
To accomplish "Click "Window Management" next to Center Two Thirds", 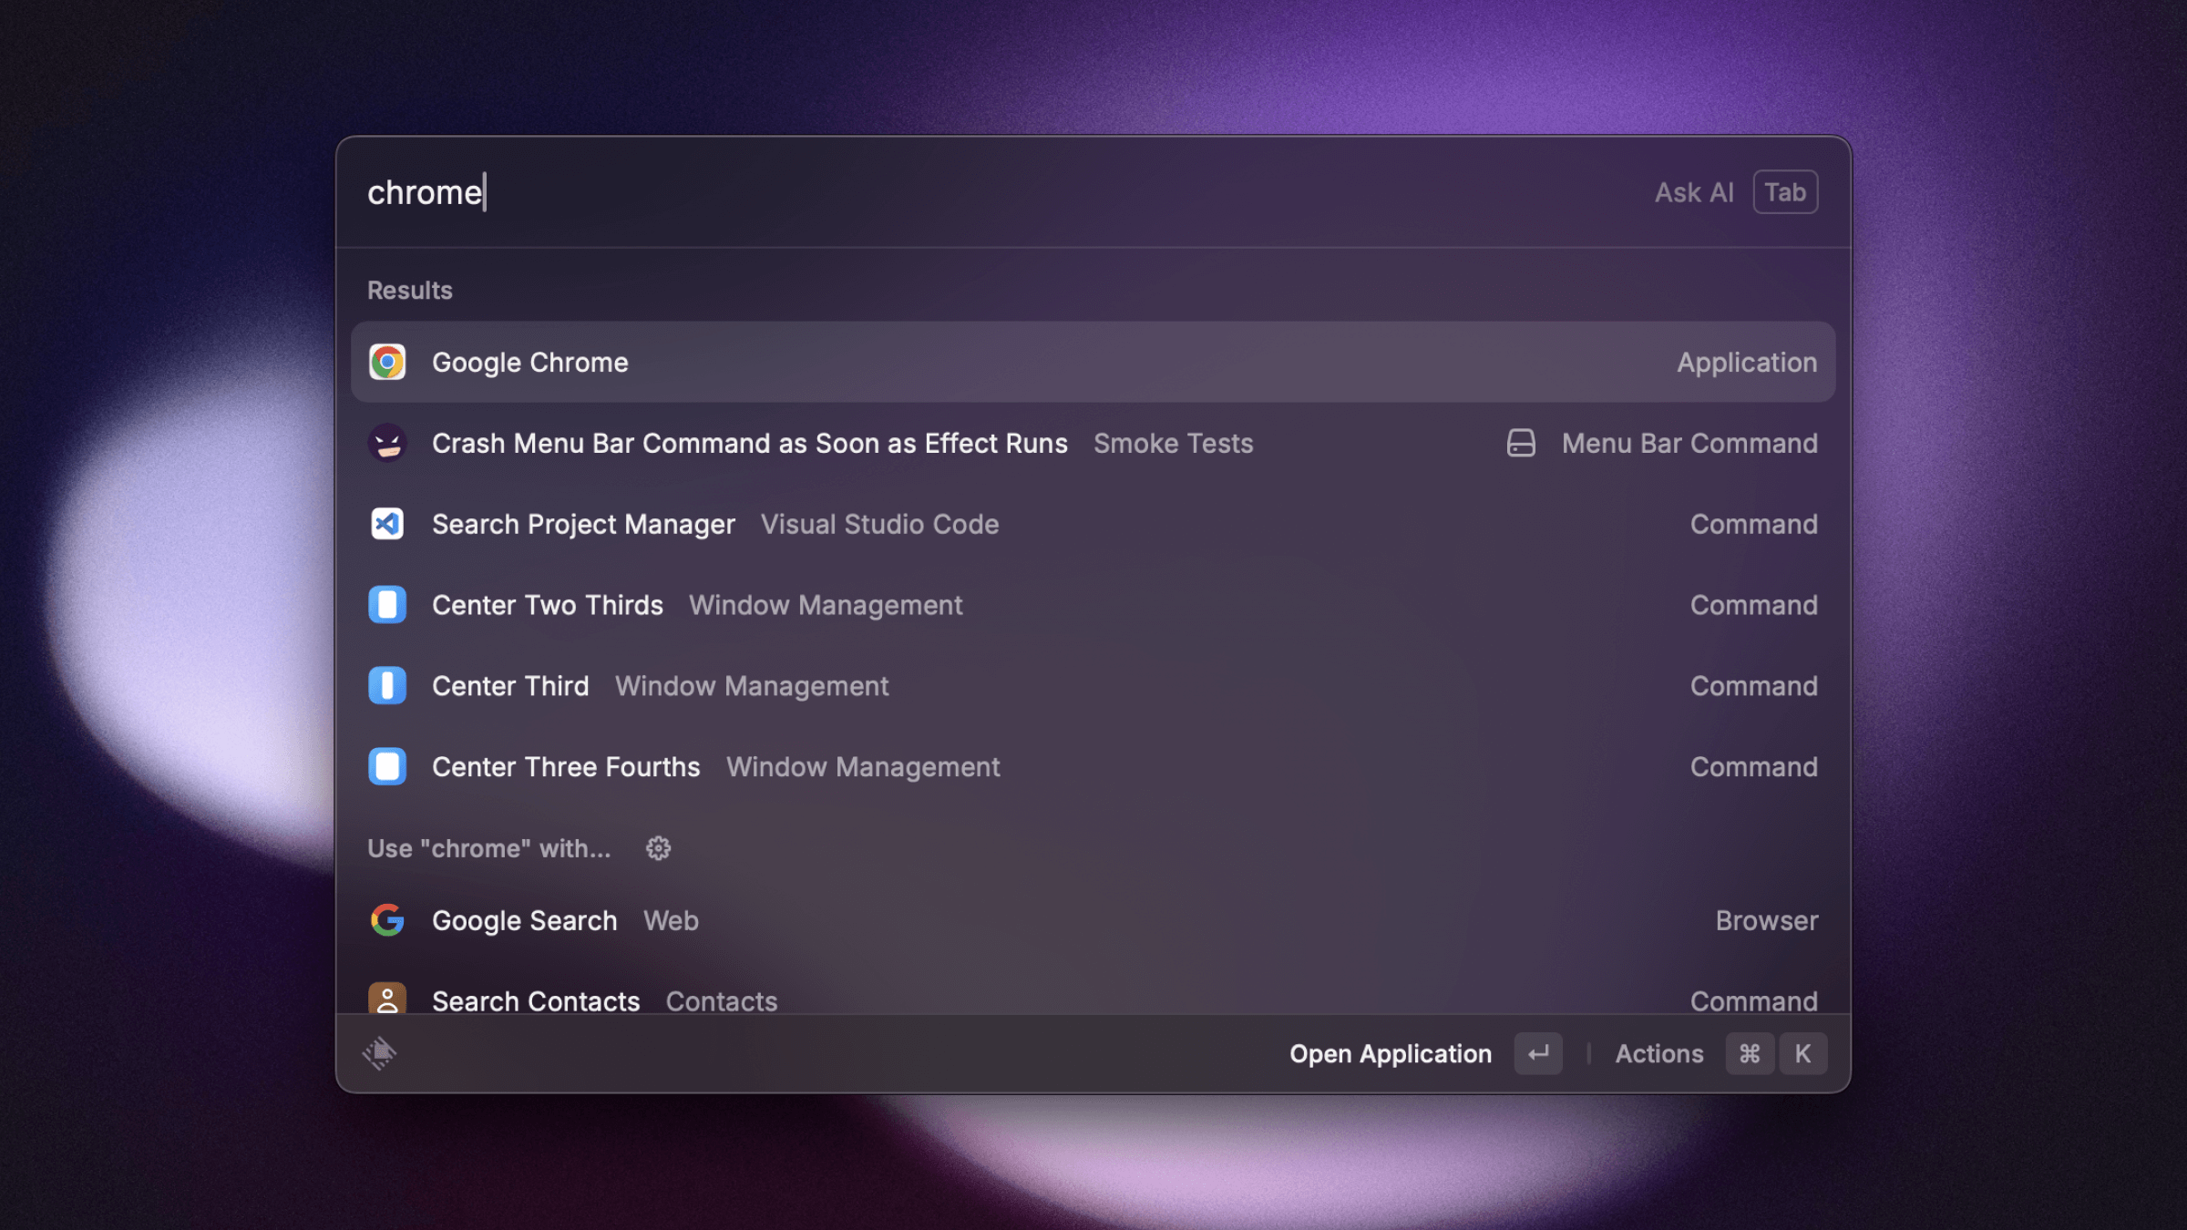I will pyautogui.click(x=826, y=605).
